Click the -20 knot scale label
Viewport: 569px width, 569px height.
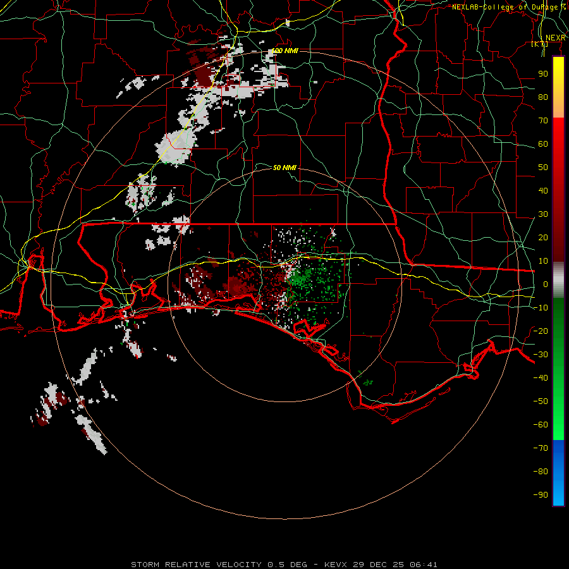(541, 331)
